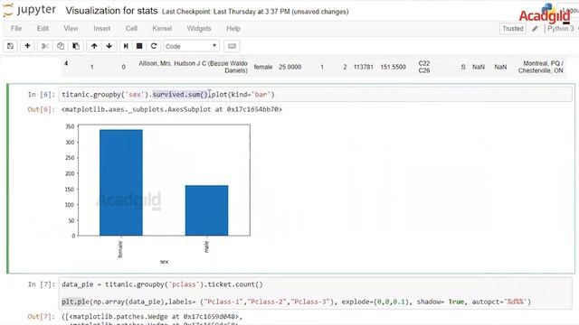The width and height of the screenshot is (579, 325).
Task: Open the command palette keyboard icon
Action: pyautogui.click(x=232, y=46)
